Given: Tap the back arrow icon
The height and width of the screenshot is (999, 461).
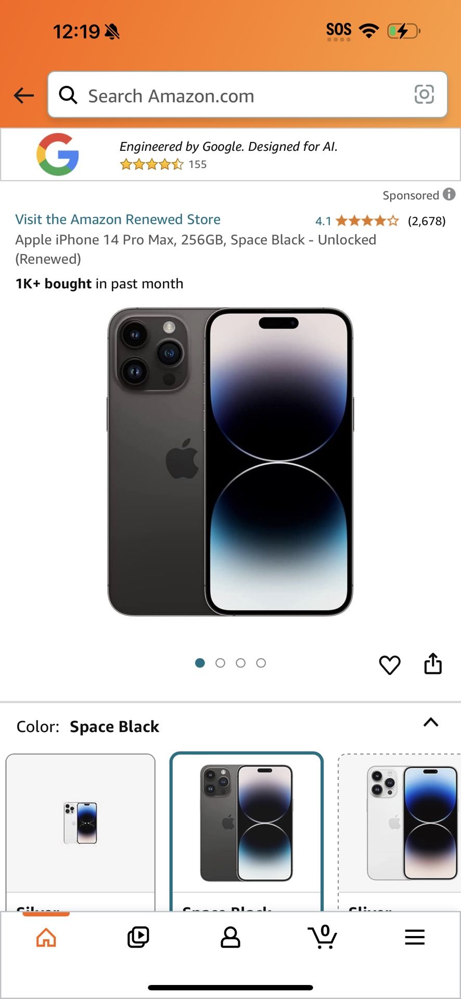Looking at the screenshot, I should tap(24, 95).
